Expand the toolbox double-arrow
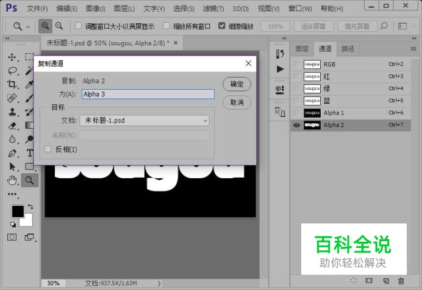 (7, 38)
